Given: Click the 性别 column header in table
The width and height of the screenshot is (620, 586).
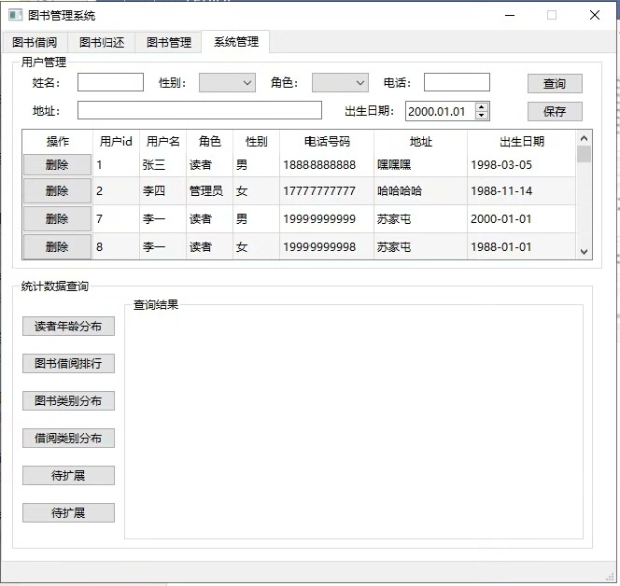Looking at the screenshot, I should (x=256, y=142).
